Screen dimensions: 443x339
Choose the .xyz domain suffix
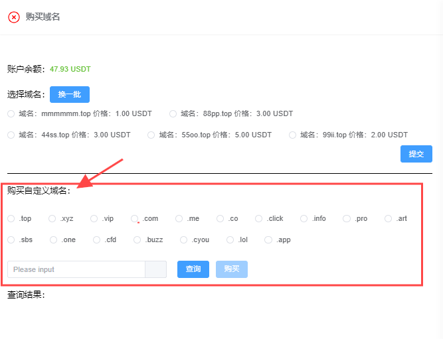[x=52, y=218]
